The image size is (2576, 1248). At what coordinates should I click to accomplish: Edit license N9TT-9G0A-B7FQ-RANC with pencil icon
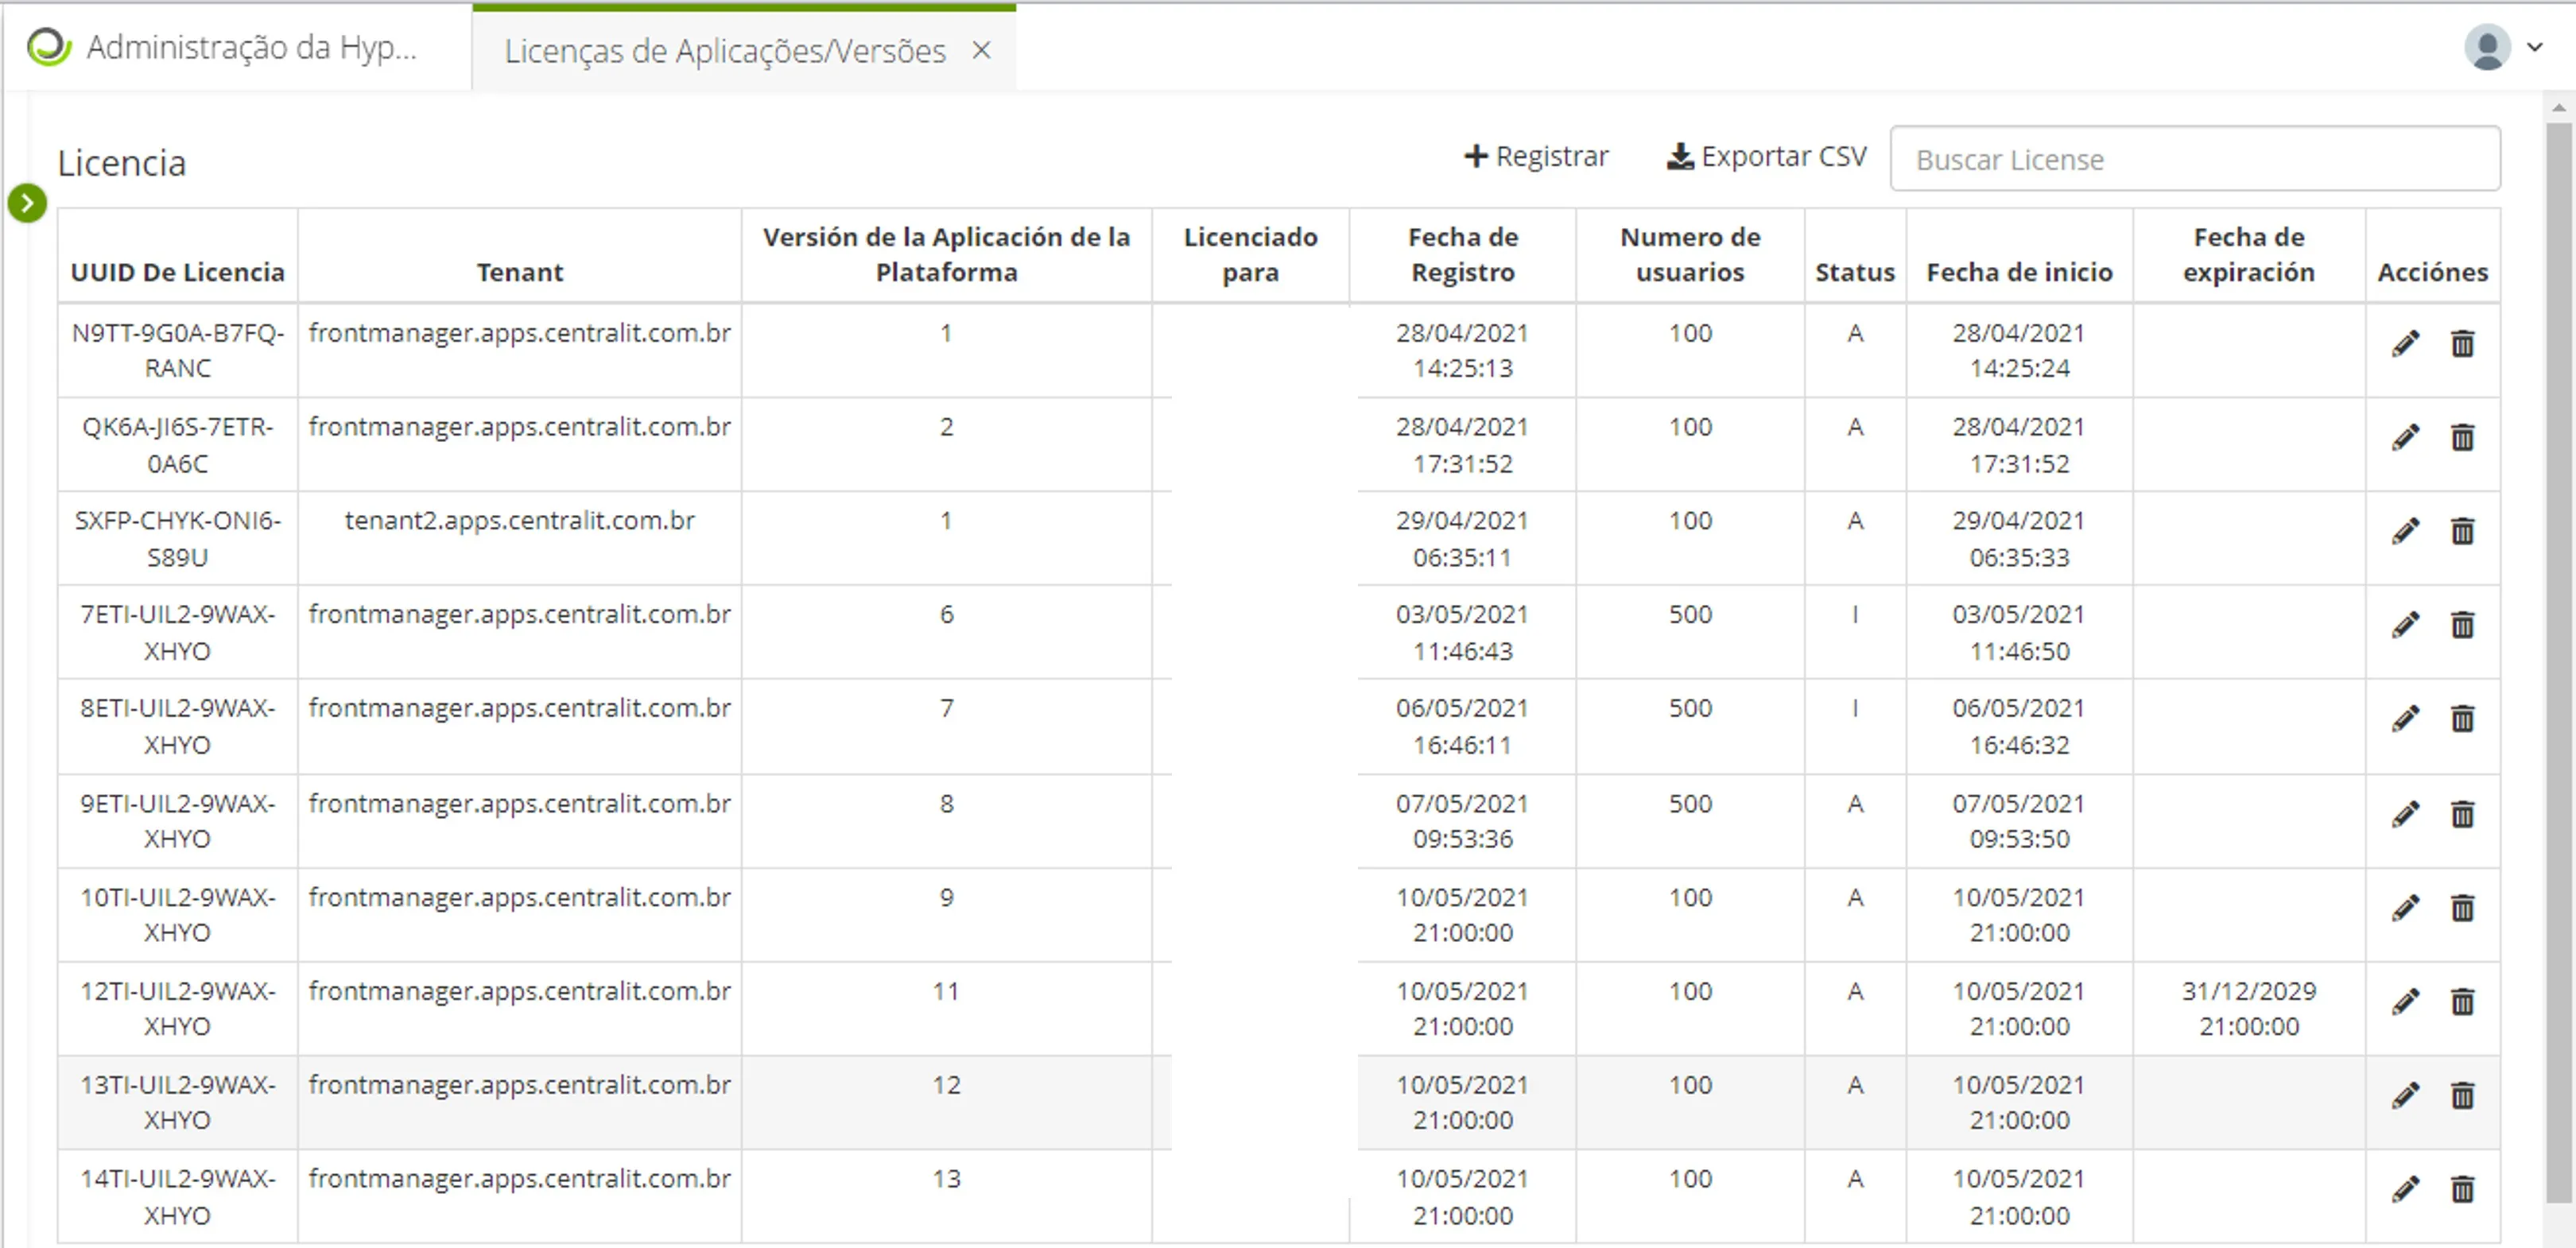(2405, 344)
